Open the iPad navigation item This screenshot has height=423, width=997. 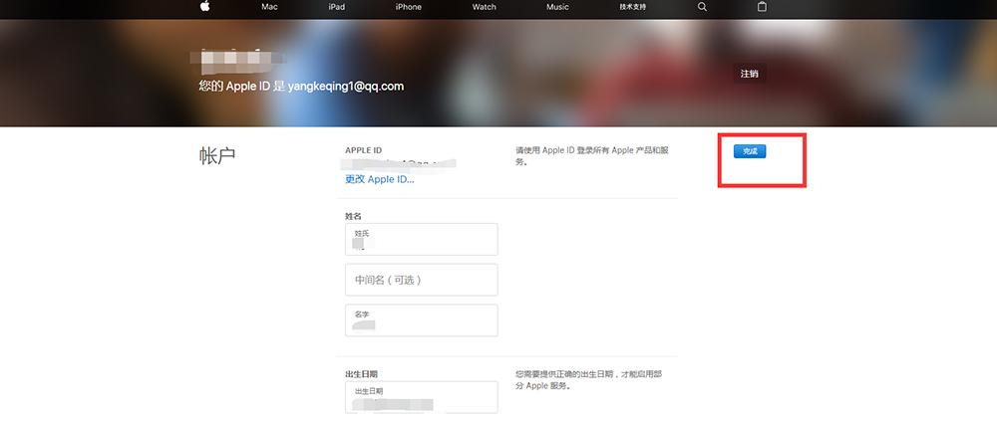coord(337,7)
